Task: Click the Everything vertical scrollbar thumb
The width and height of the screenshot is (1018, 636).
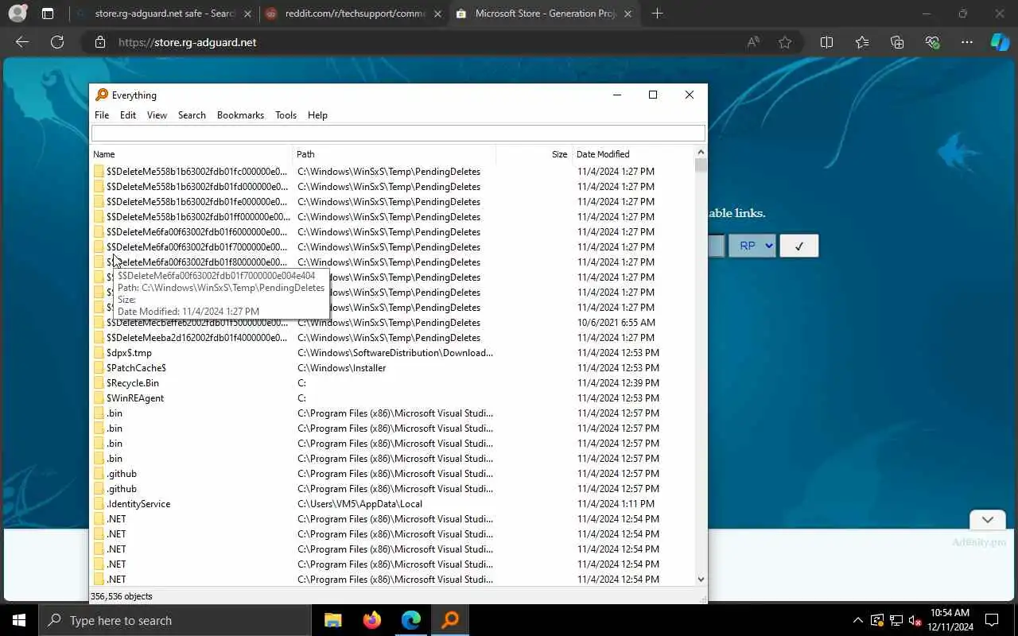Action: click(701, 165)
